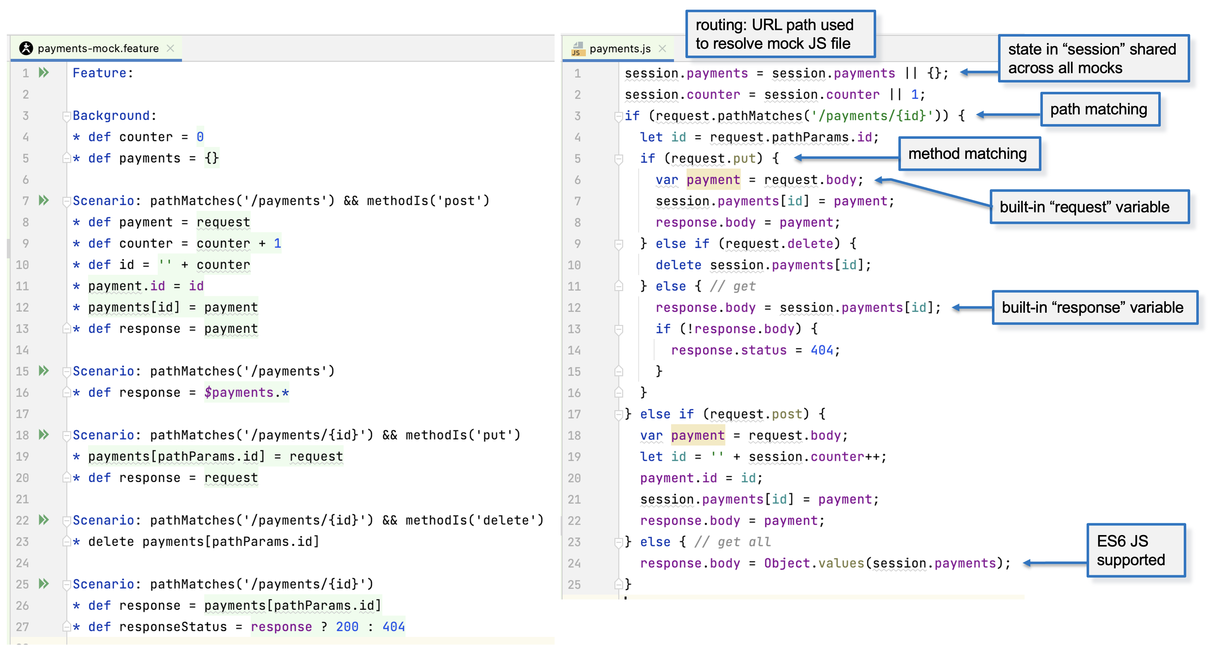This screenshot has height=657, width=1216.
Task: Switch to the payments.js tab
Action: (618, 49)
